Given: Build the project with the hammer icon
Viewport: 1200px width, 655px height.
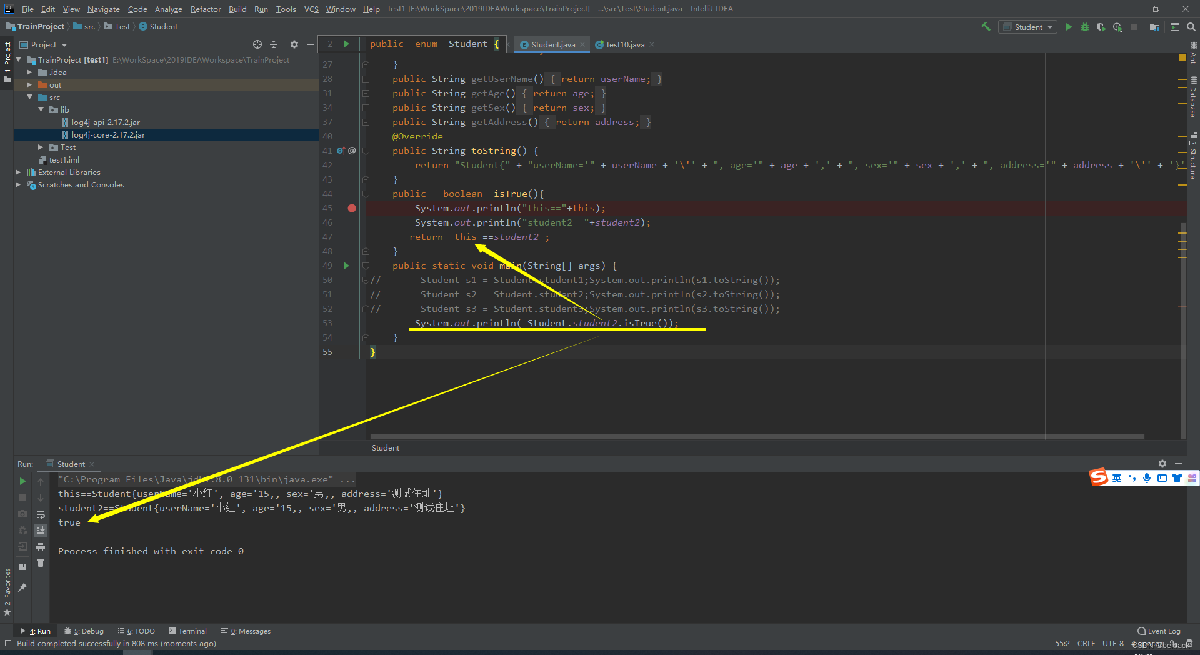Looking at the screenshot, I should [x=986, y=27].
